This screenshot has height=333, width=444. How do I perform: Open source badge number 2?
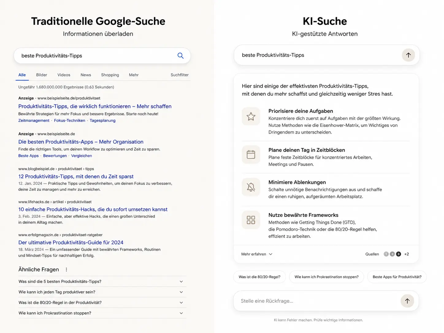tap(392, 254)
